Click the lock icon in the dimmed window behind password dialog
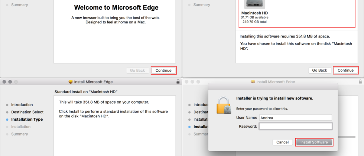This screenshot has width=364, height=156. [x=360, y=82]
